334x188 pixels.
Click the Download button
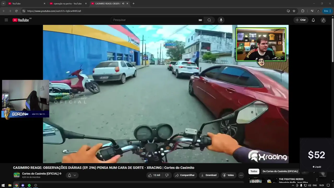[x=208, y=175]
